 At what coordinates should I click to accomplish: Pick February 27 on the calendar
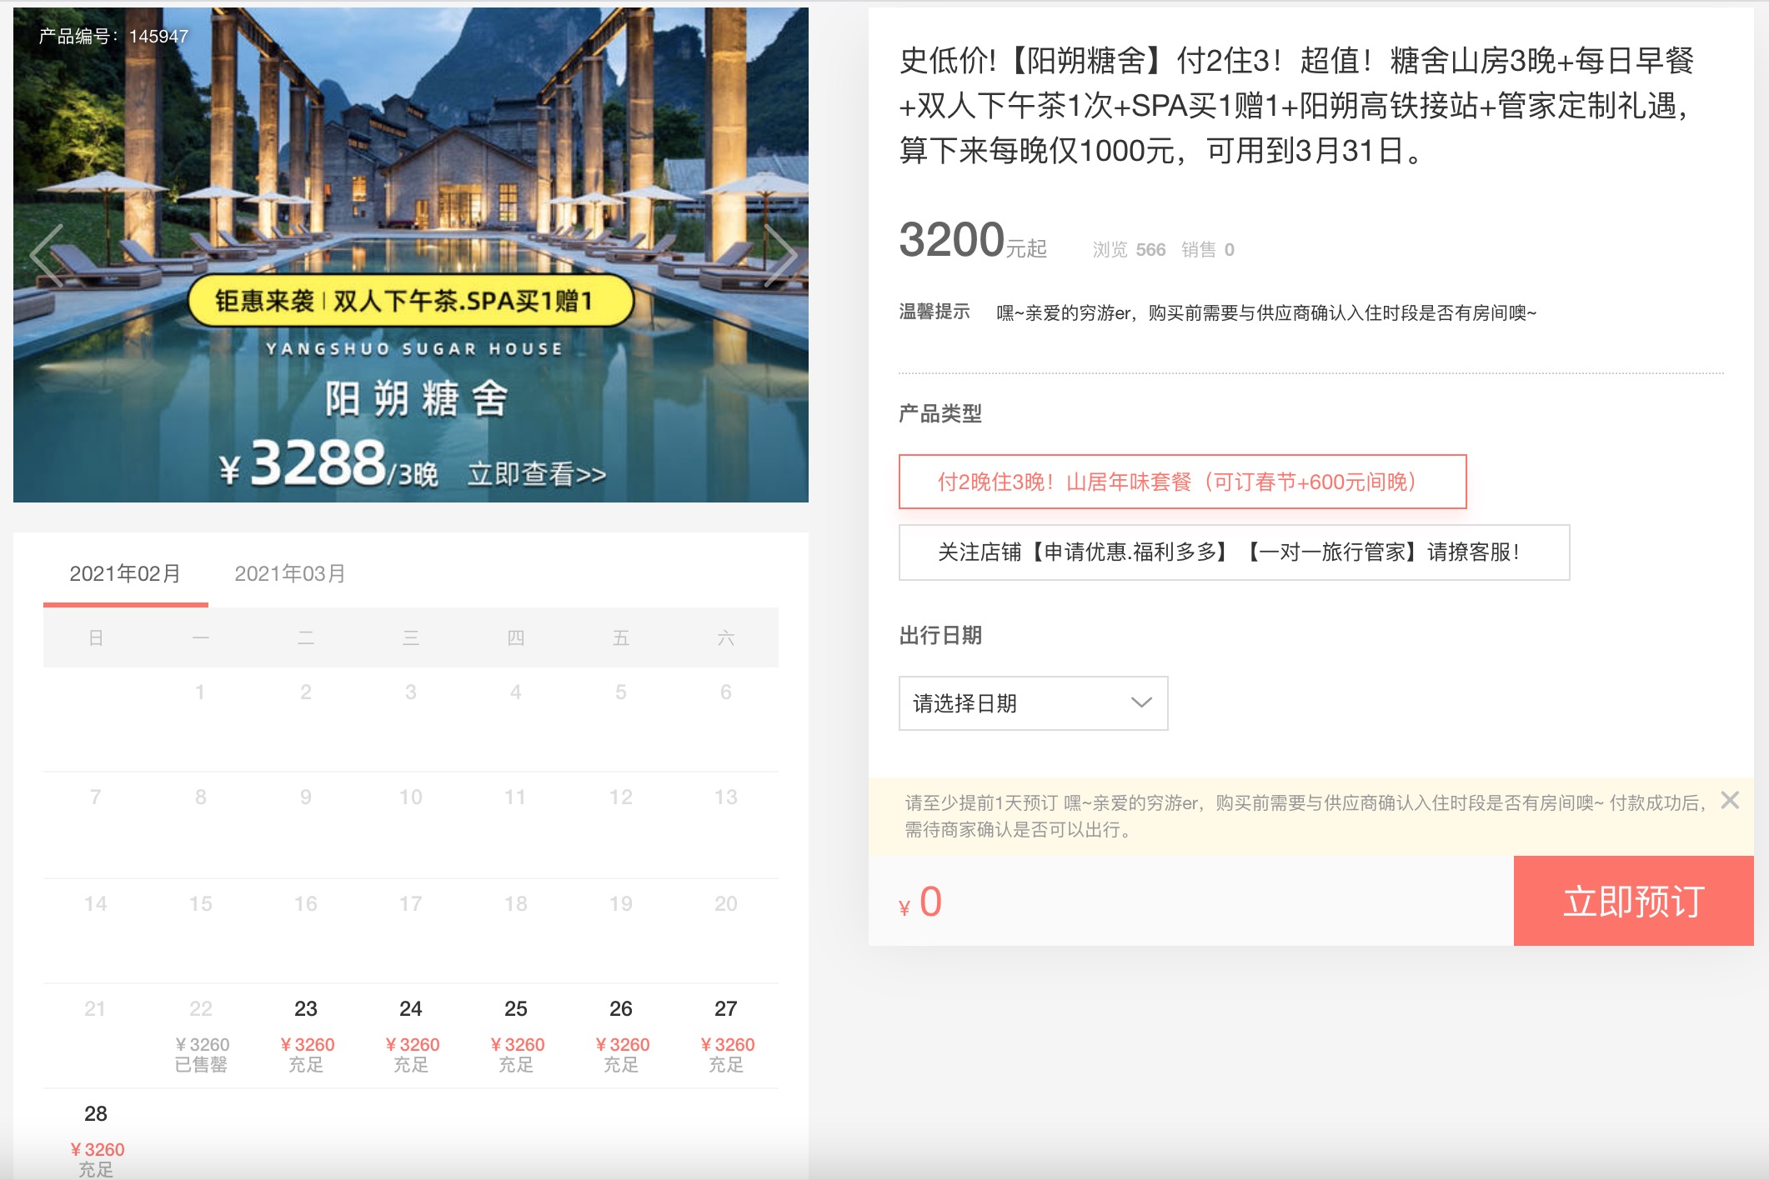726,1036
